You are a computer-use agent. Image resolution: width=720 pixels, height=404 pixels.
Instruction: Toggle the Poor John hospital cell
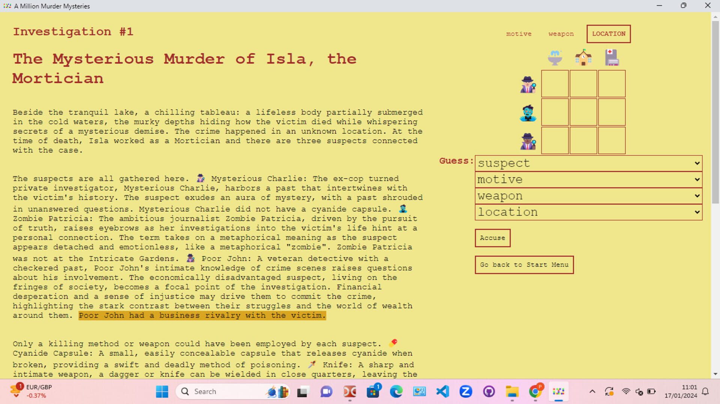click(611, 141)
